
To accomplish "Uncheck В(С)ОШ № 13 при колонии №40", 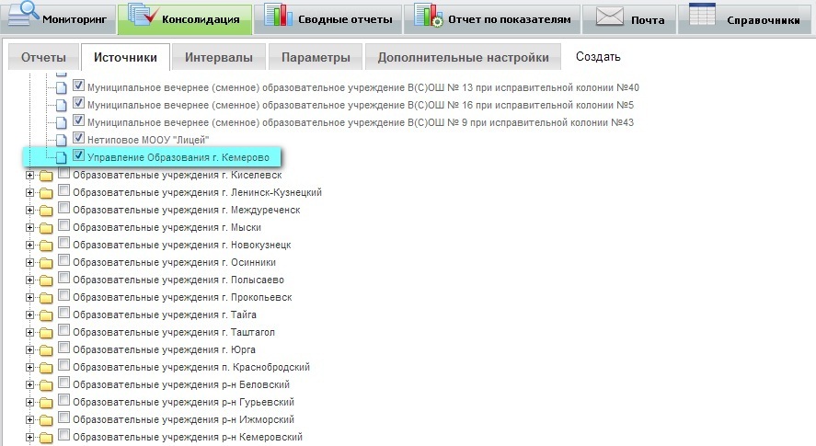I will pyautogui.click(x=78, y=86).
